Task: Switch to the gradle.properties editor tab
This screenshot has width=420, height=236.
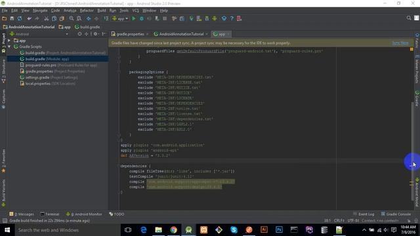Action: 130,34
